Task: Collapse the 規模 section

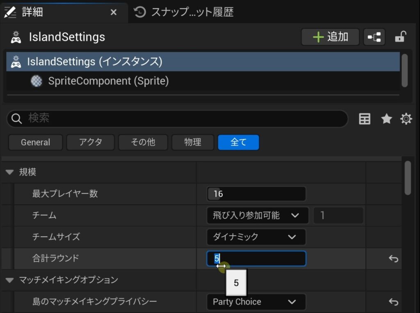Action: click(10, 172)
